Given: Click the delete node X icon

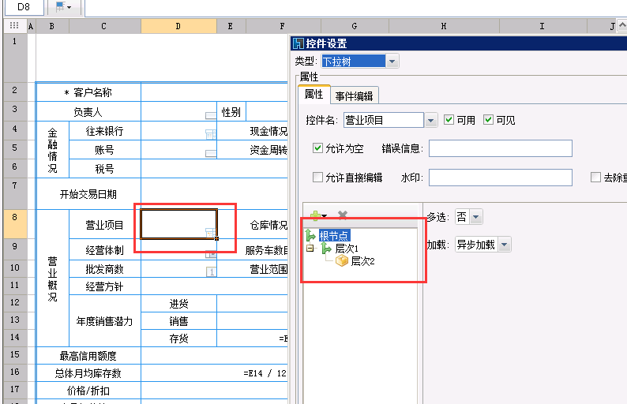Looking at the screenshot, I should point(342,215).
